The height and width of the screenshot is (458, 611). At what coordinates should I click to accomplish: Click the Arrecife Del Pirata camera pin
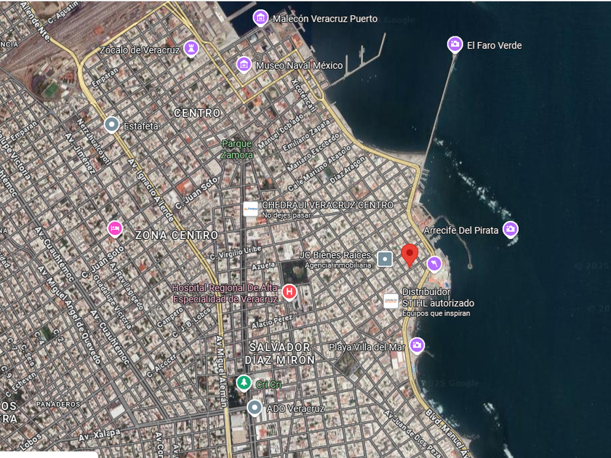click(x=511, y=229)
